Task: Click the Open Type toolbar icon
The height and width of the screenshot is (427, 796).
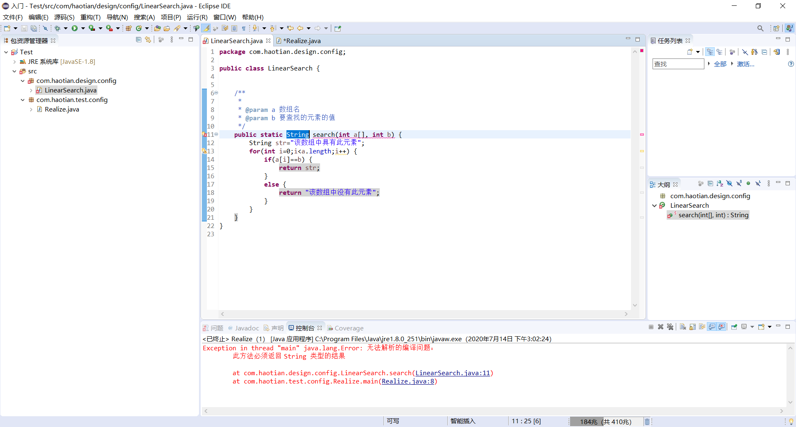Action: click(x=158, y=28)
